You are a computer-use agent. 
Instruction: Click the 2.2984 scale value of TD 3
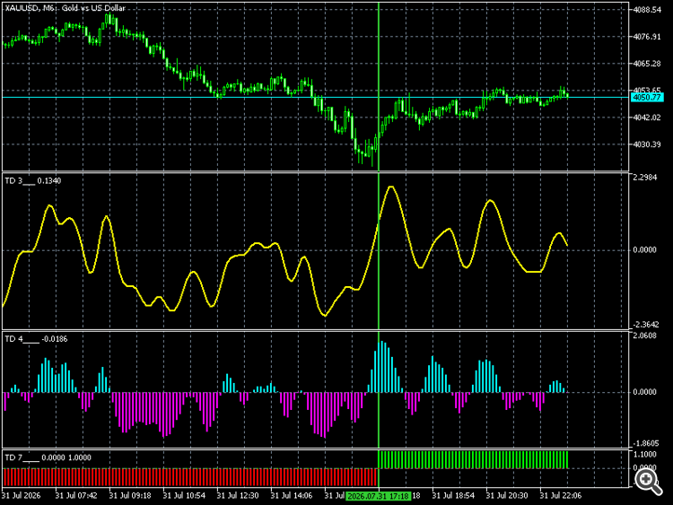pyautogui.click(x=645, y=178)
